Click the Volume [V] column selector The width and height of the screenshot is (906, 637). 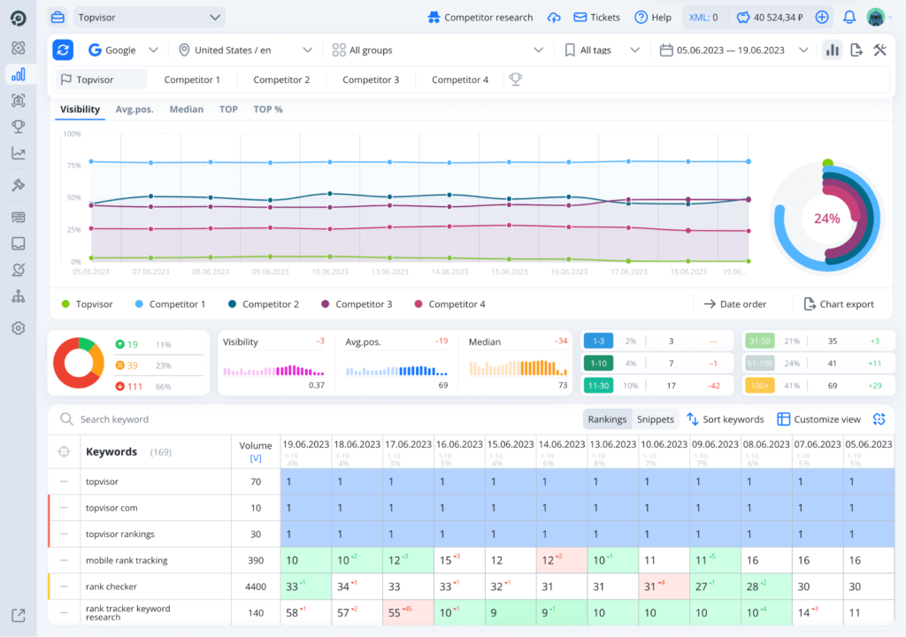[x=256, y=451]
